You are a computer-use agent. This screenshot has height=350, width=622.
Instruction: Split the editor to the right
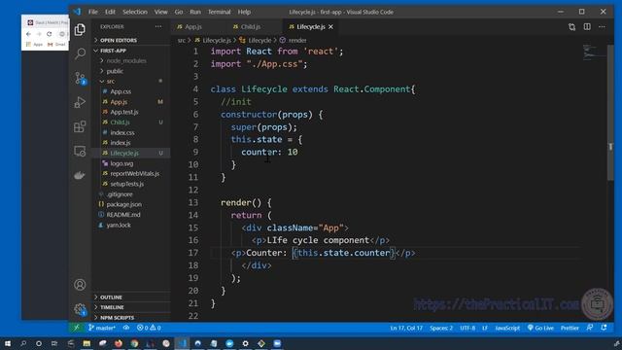587,27
